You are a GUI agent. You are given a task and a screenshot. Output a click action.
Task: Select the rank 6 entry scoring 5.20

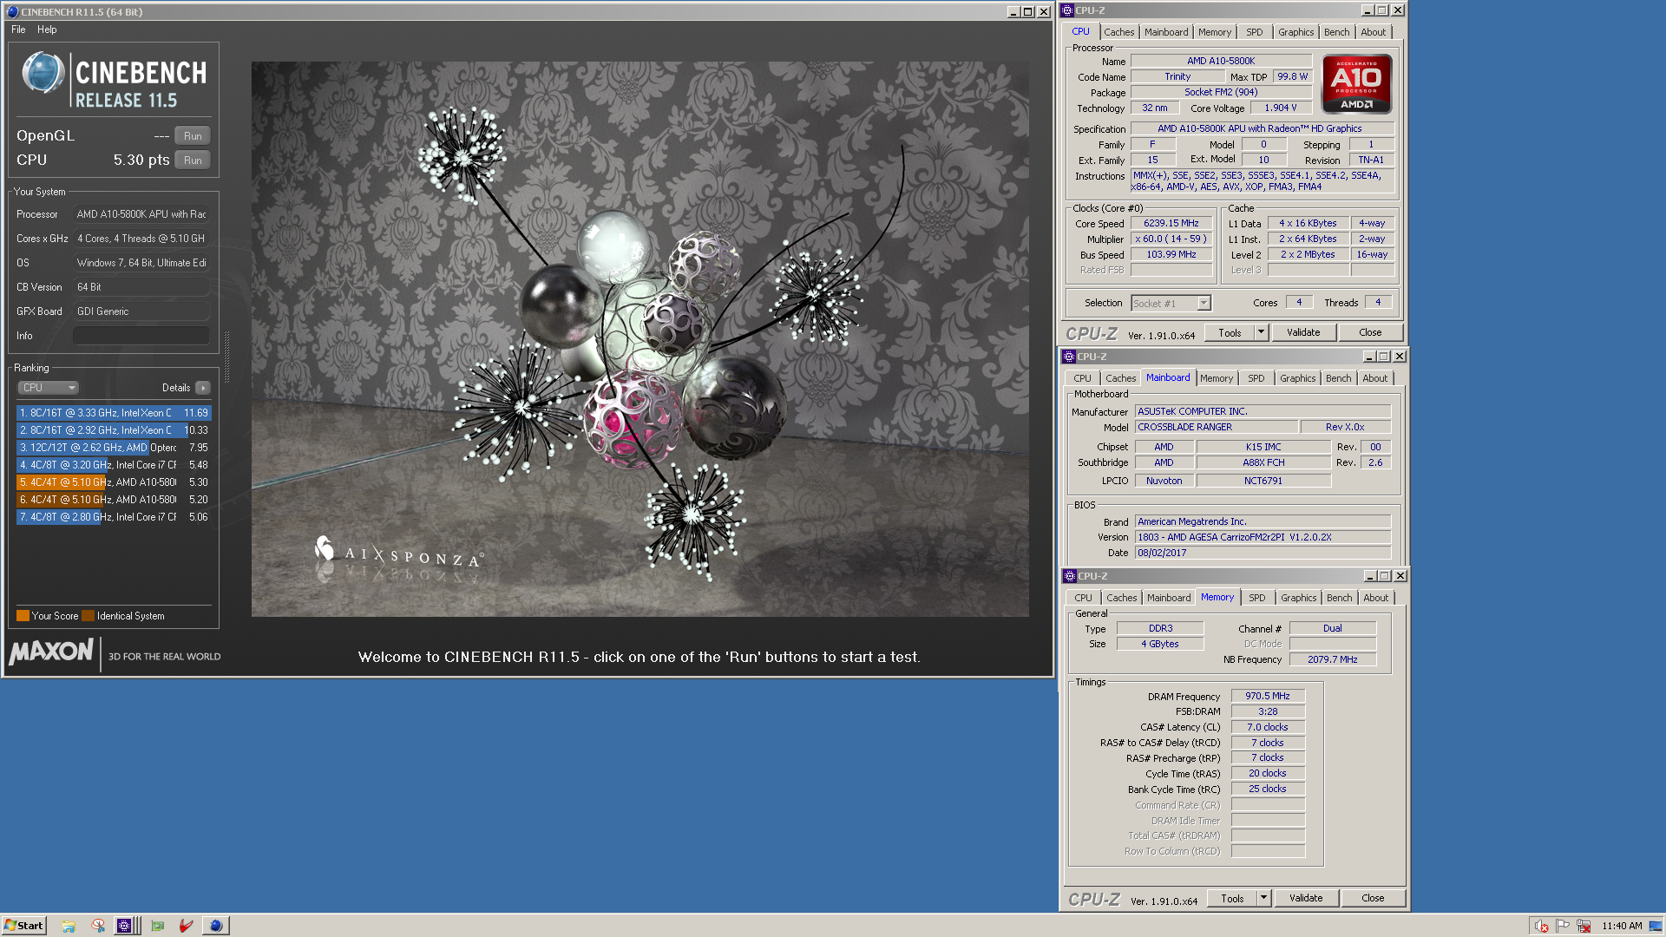point(114,500)
